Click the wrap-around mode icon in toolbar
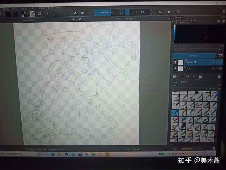 tap(179, 12)
